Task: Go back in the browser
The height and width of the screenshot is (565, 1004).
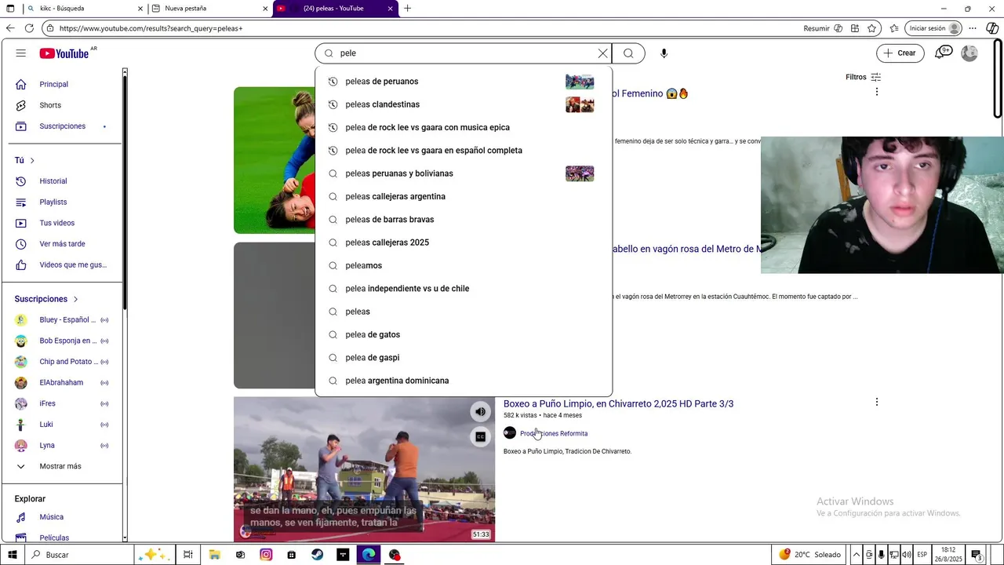Action: 10,28
